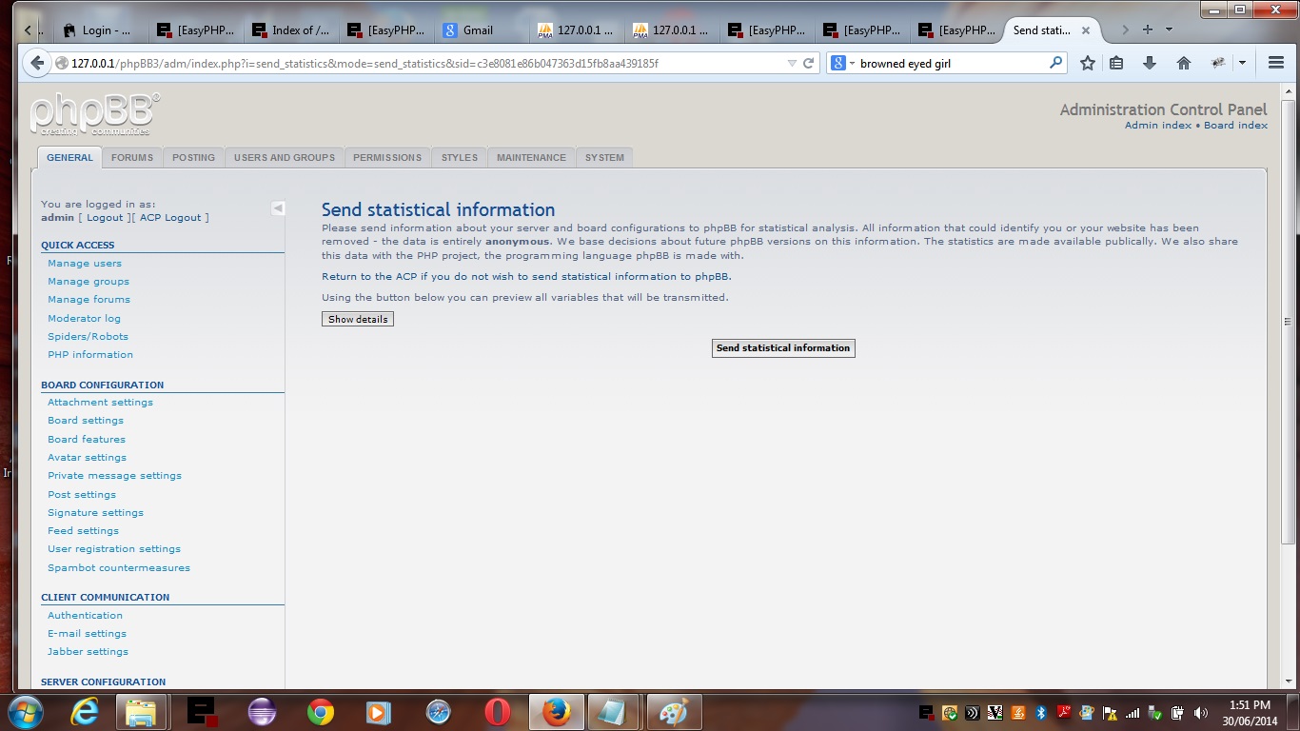Open Manage groups in sidebar
This screenshot has width=1300, height=731.
[x=89, y=282]
